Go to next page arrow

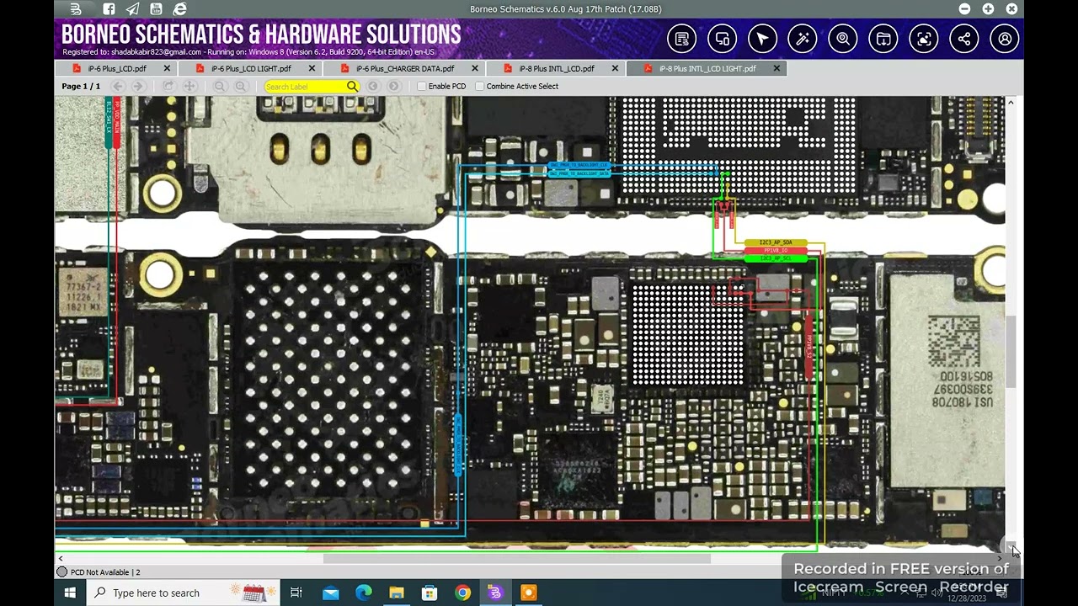[x=138, y=87]
